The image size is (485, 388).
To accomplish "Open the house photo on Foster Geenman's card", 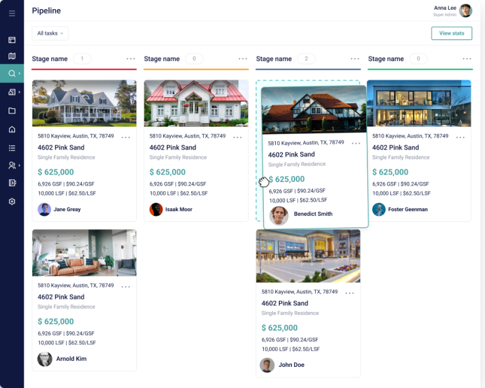I will 420,103.
